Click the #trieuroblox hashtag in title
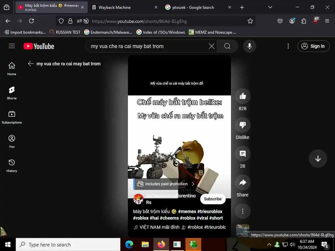 210,211
